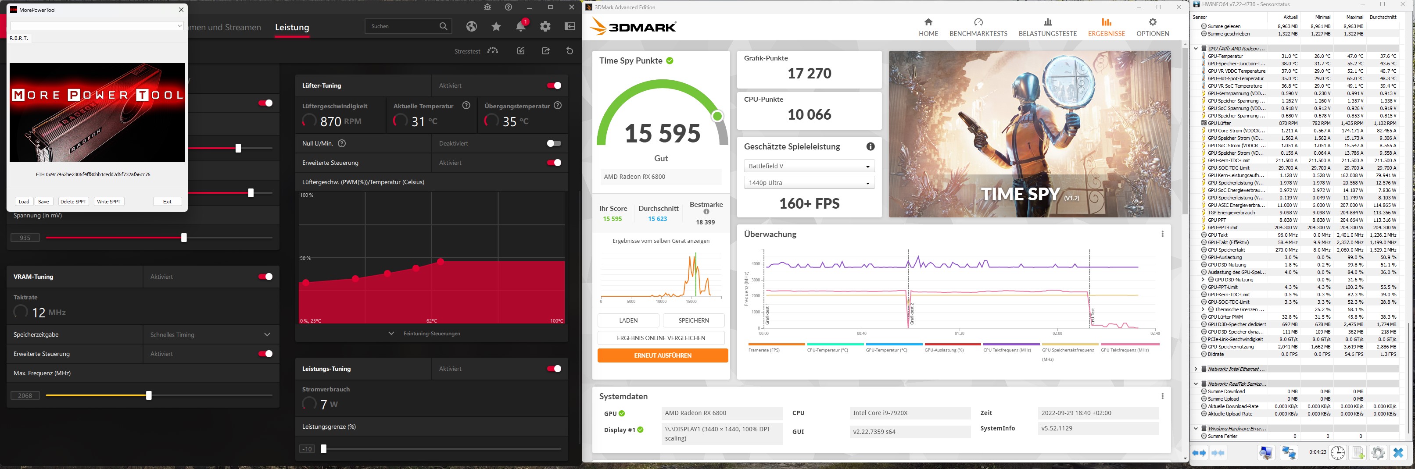This screenshot has height=469, width=1415.
Task: Expand the Thermische Grenzen row
Action: [x=1203, y=309]
